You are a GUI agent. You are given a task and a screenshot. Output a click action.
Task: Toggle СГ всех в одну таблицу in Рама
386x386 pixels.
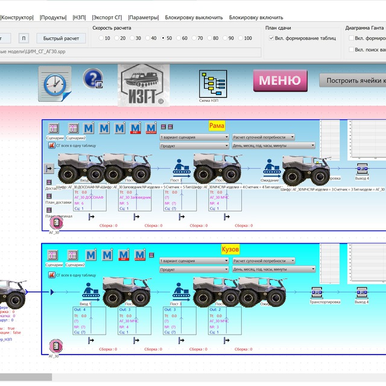[51, 145]
